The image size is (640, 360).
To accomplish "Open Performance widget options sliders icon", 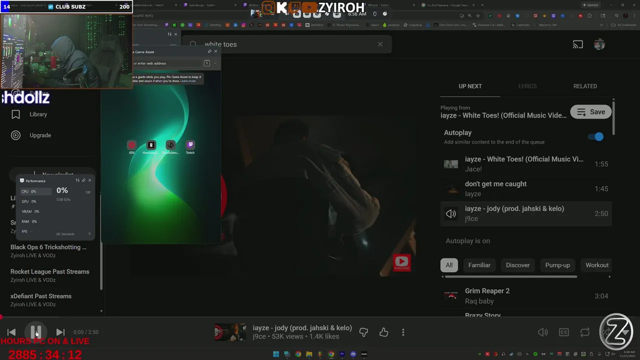I will coord(77,180).
